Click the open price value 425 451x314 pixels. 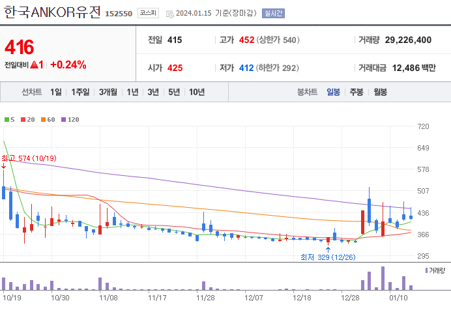tap(175, 68)
